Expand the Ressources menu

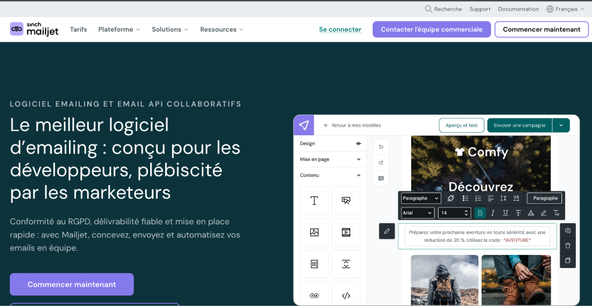pyautogui.click(x=222, y=29)
